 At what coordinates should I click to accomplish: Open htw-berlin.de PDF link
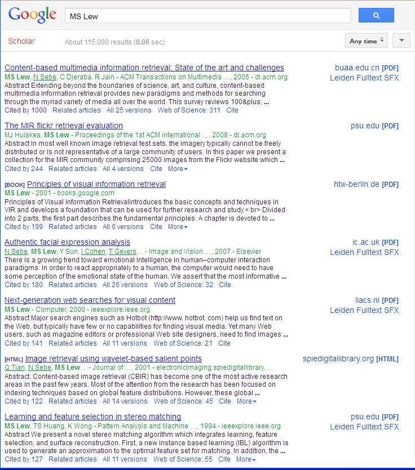[366, 185]
